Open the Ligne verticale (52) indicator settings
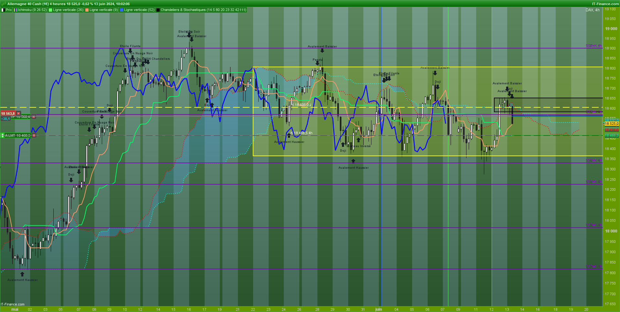620x312 pixels. pyautogui.click(x=139, y=10)
